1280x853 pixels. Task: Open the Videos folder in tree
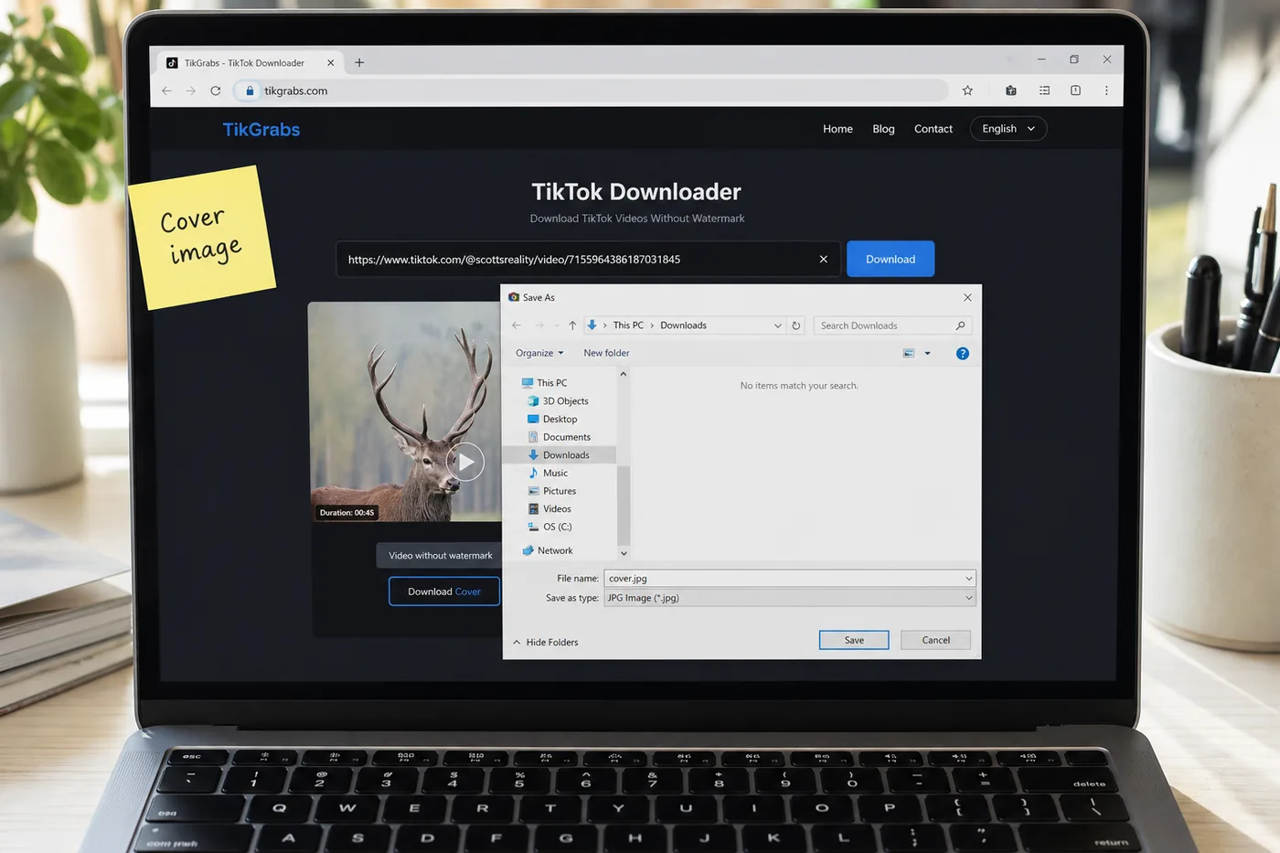(x=549, y=509)
